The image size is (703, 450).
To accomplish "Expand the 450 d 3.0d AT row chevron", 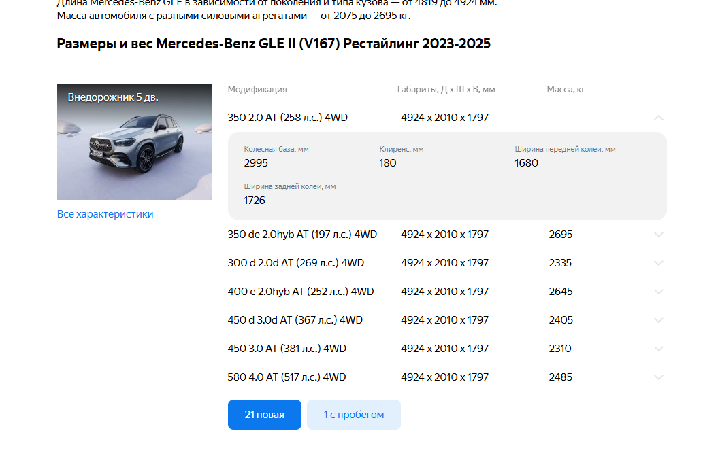I will coord(658,321).
